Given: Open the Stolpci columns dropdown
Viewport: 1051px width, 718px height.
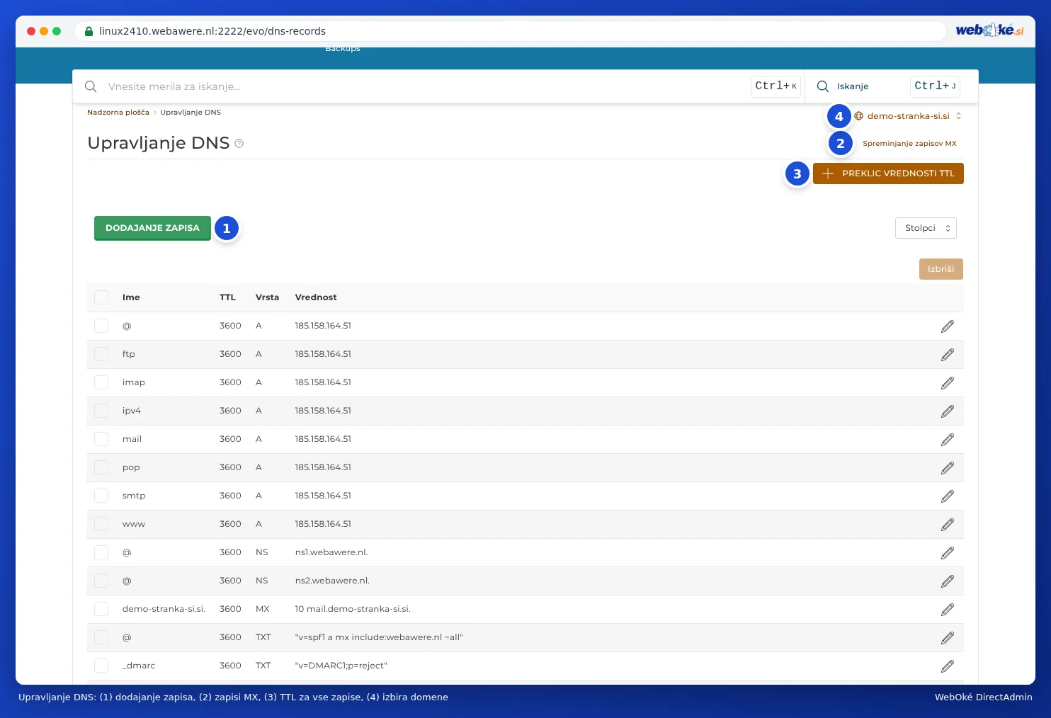Looking at the screenshot, I should (926, 228).
